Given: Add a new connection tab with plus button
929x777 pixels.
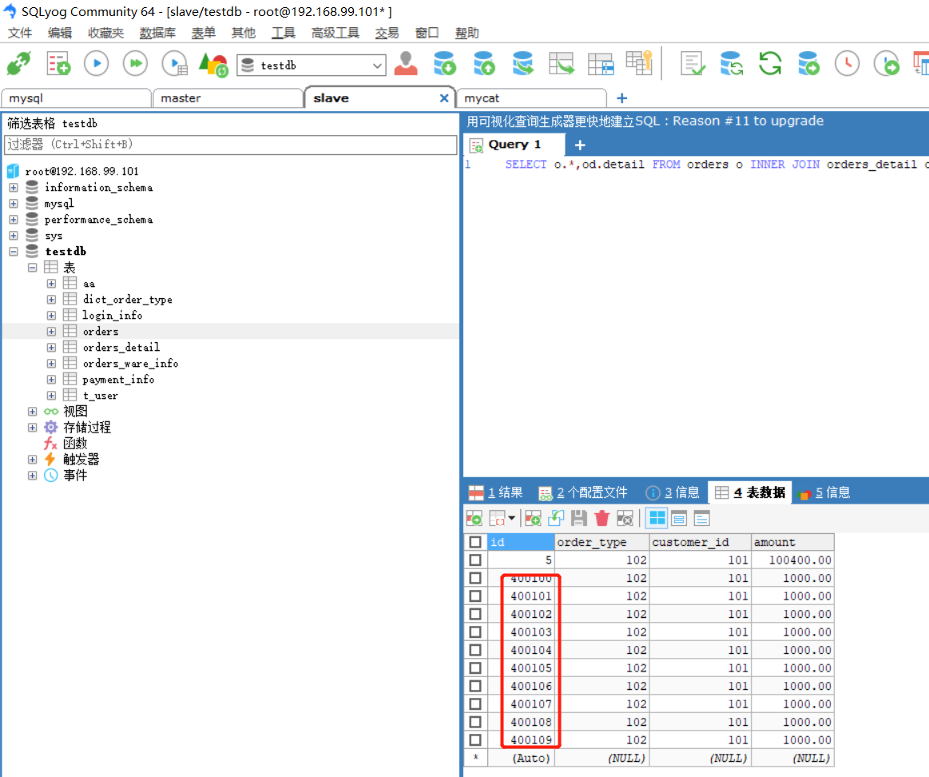Looking at the screenshot, I should [622, 98].
